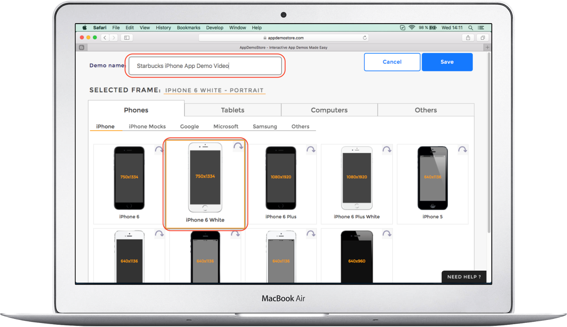Open the Notification Center list icon
Image resolution: width=567 pixels, height=327 pixels.
(x=481, y=28)
